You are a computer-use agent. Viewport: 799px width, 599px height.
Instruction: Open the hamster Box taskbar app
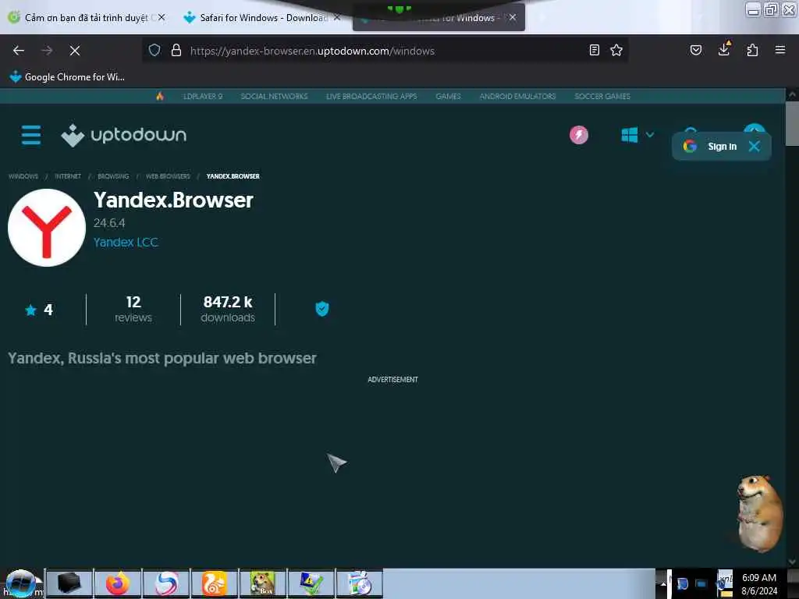[x=263, y=583]
